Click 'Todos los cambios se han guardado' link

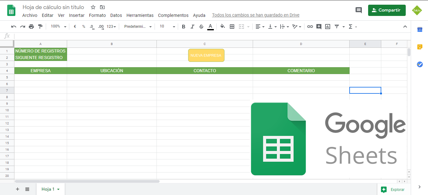click(256, 15)
